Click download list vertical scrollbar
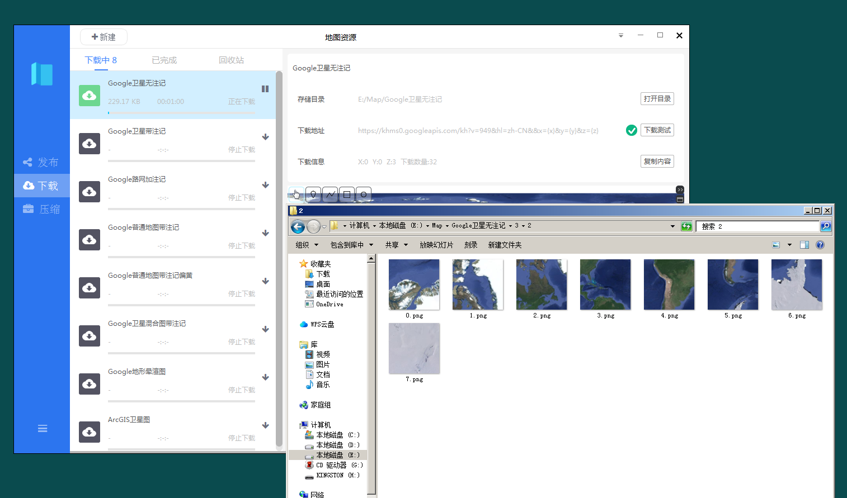Image resolution: width=847 pixels, height=498 pixels. [279, 259]
